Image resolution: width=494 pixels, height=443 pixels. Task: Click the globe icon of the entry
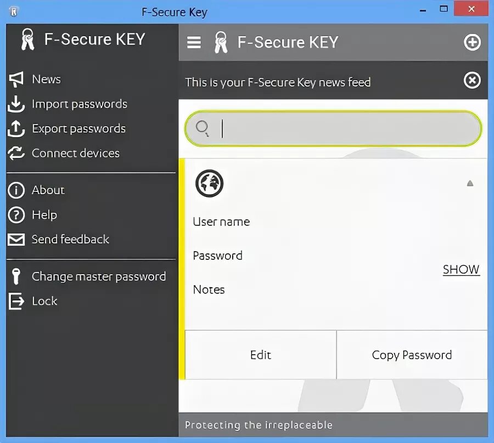(x=209, y=183)
